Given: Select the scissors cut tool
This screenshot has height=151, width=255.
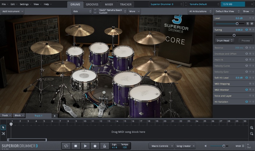Looking at the screenshot, I should click(3, 133).
